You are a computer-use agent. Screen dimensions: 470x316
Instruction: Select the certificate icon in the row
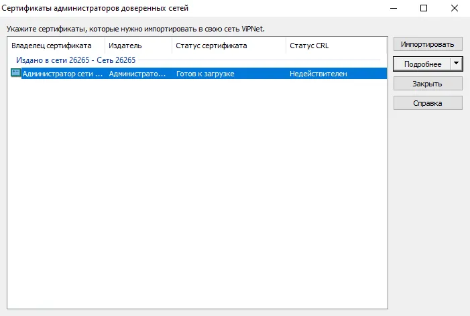(15, 73)
